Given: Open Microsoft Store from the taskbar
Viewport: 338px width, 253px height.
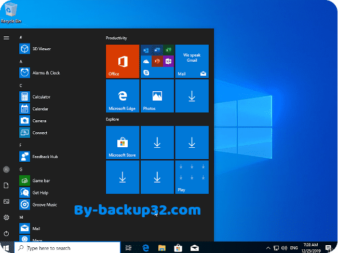Looking at the screenshot, I should [x=178, y=248].
